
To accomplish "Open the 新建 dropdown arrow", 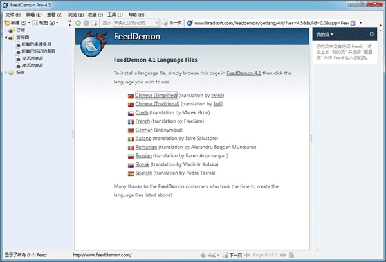I will tap(29, 23).
